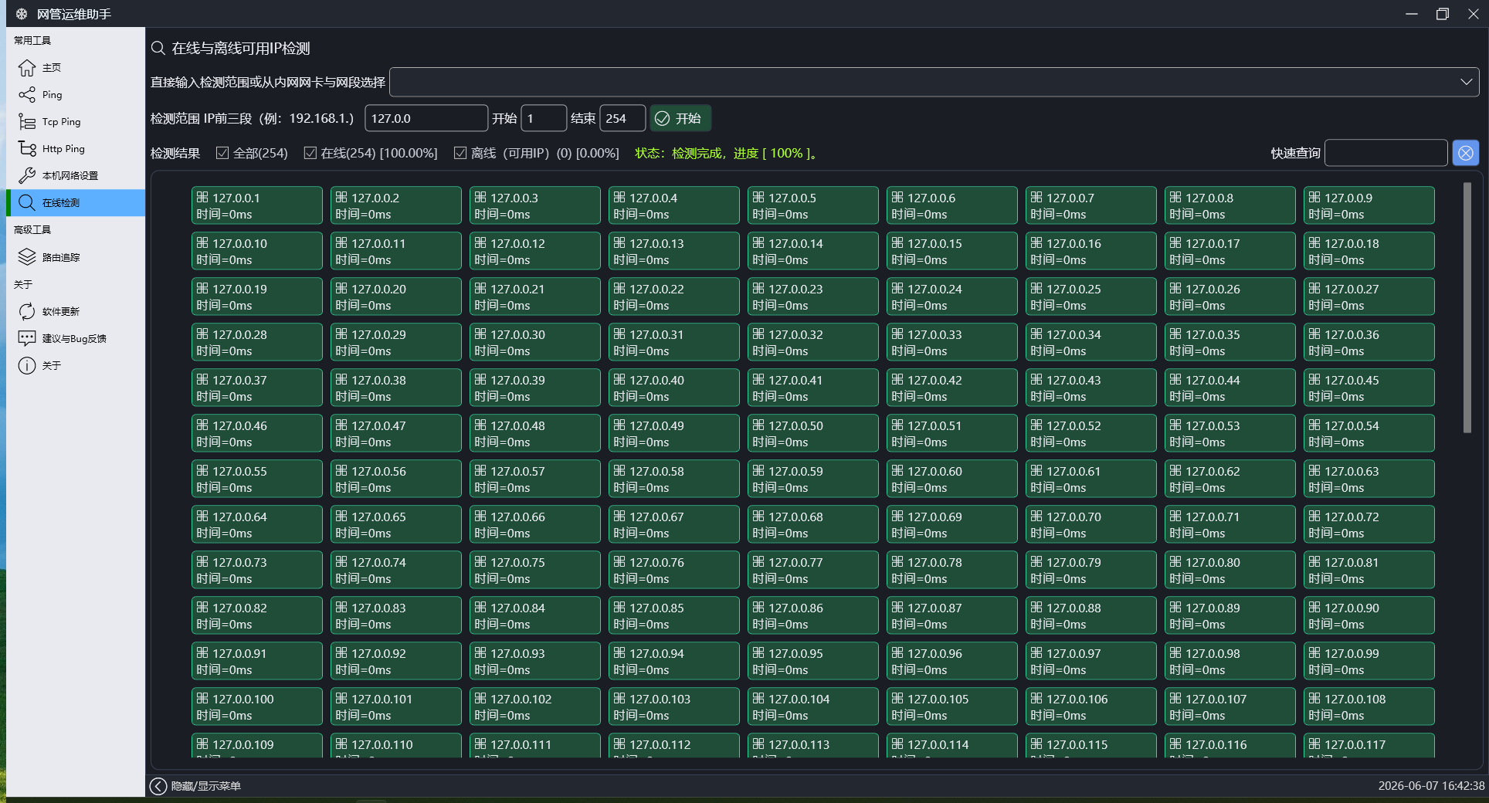Select the 127.0.0.13 result card
The width and height of the screenshot is (1489, 803).
tap(673, 251)
